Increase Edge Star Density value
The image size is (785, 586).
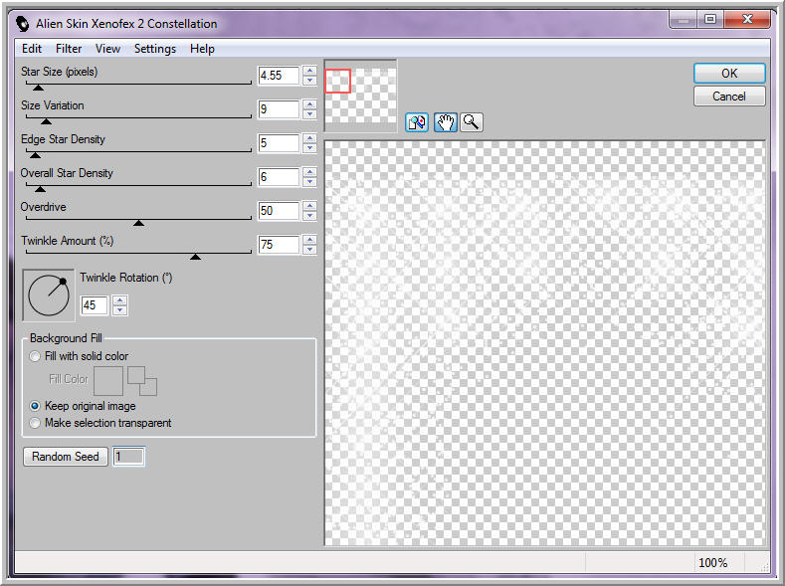tap(309, 138)
